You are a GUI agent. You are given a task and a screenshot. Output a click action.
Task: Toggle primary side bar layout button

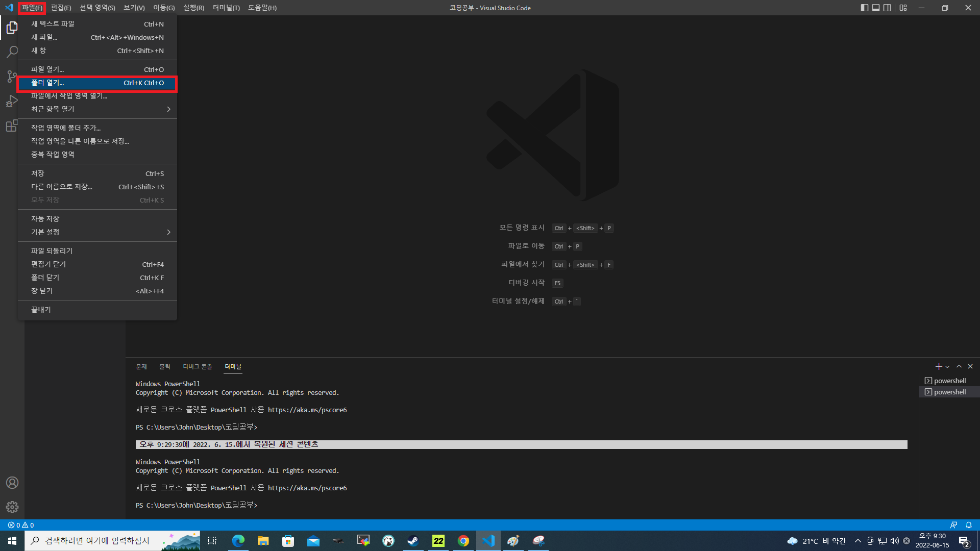(864, 8)
